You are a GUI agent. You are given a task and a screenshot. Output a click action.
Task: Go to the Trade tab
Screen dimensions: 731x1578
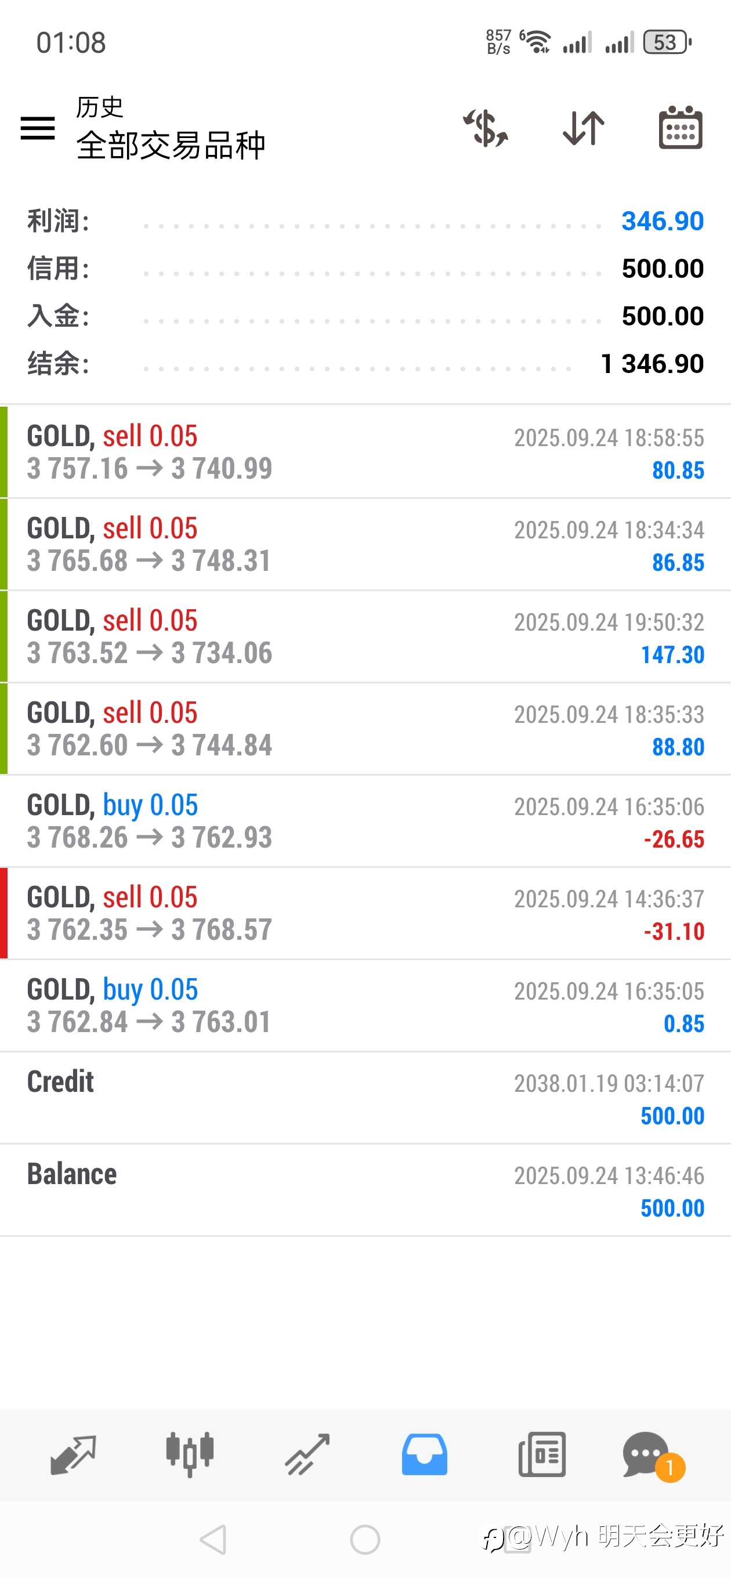[x=307, y=1454]
